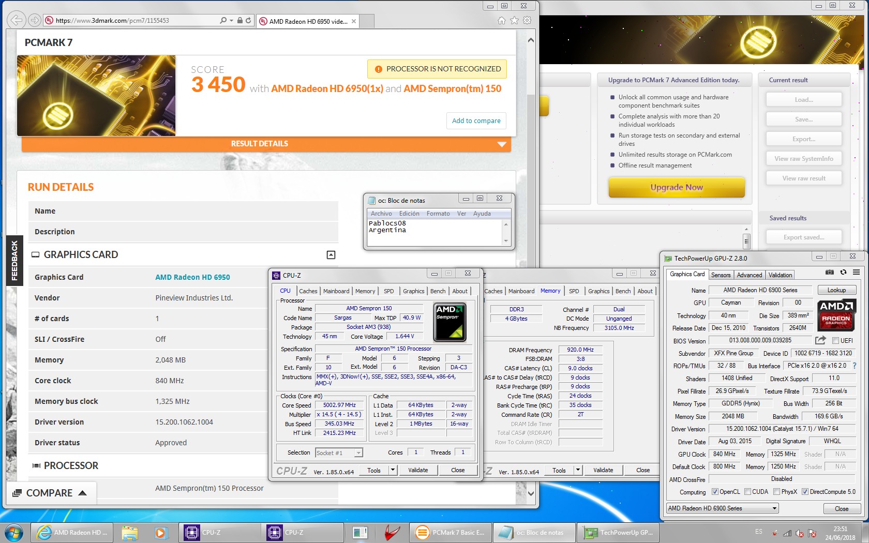Image resolution: width=869 pixels, height=543 pixels.
Task: Switch to the Mainboard tab in front CPU-Z
Action: point(336,291)
